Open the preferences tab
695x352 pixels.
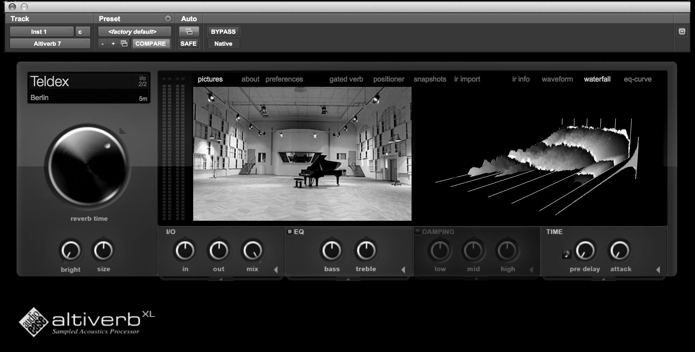284,79
